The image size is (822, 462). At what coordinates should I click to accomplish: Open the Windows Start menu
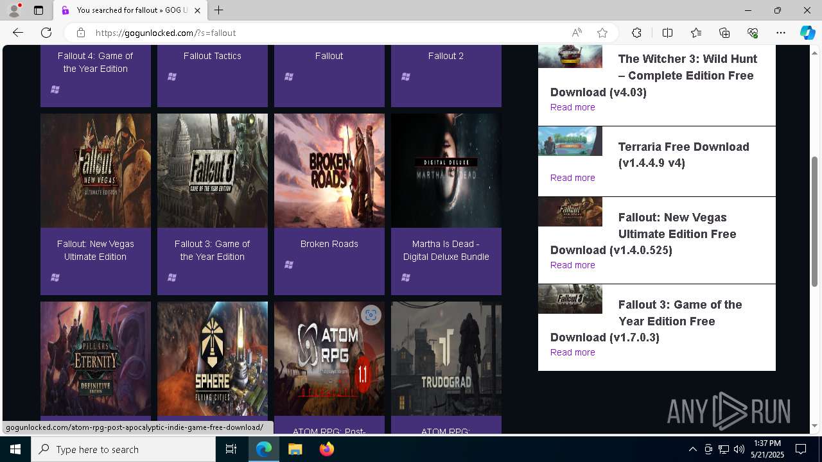click(15, 449)
